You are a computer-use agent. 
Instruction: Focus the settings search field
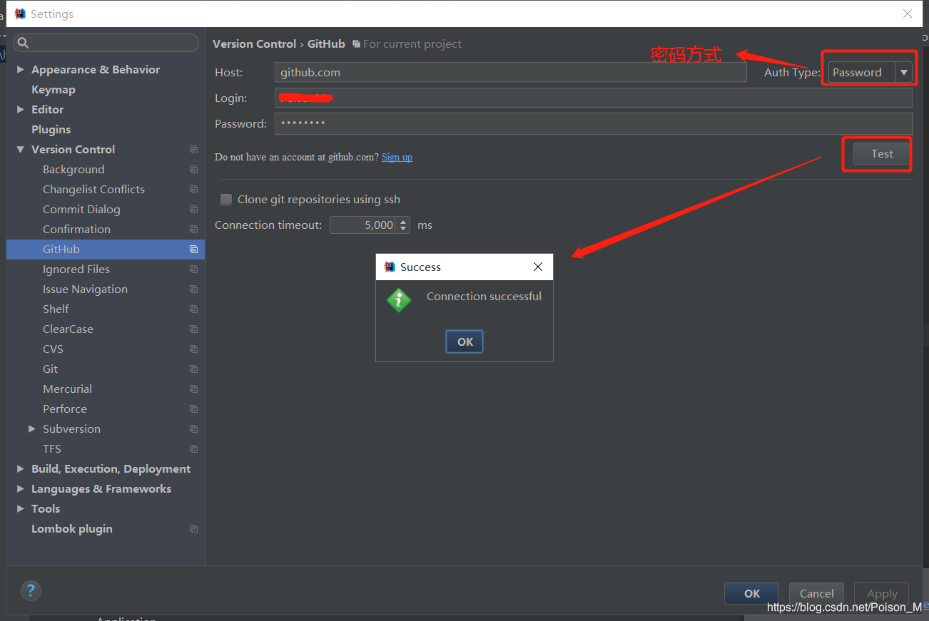pos(106,43)
